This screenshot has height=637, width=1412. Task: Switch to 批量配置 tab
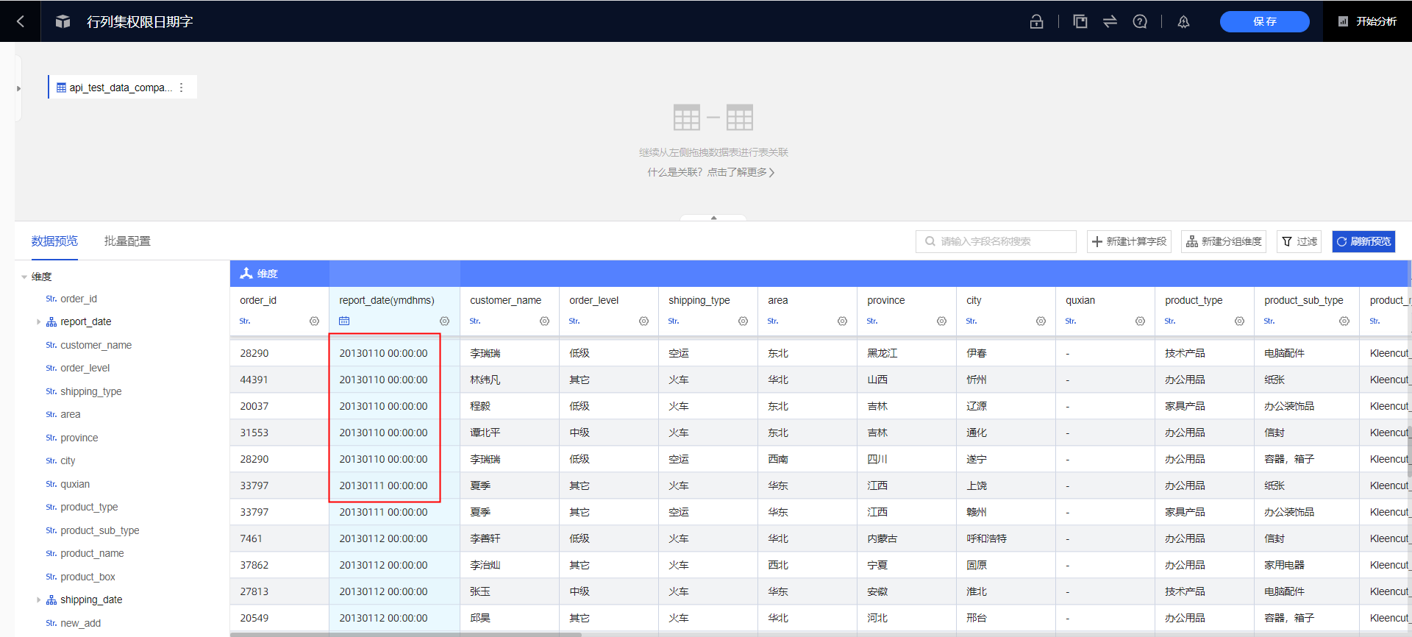(x=127, y=241)
